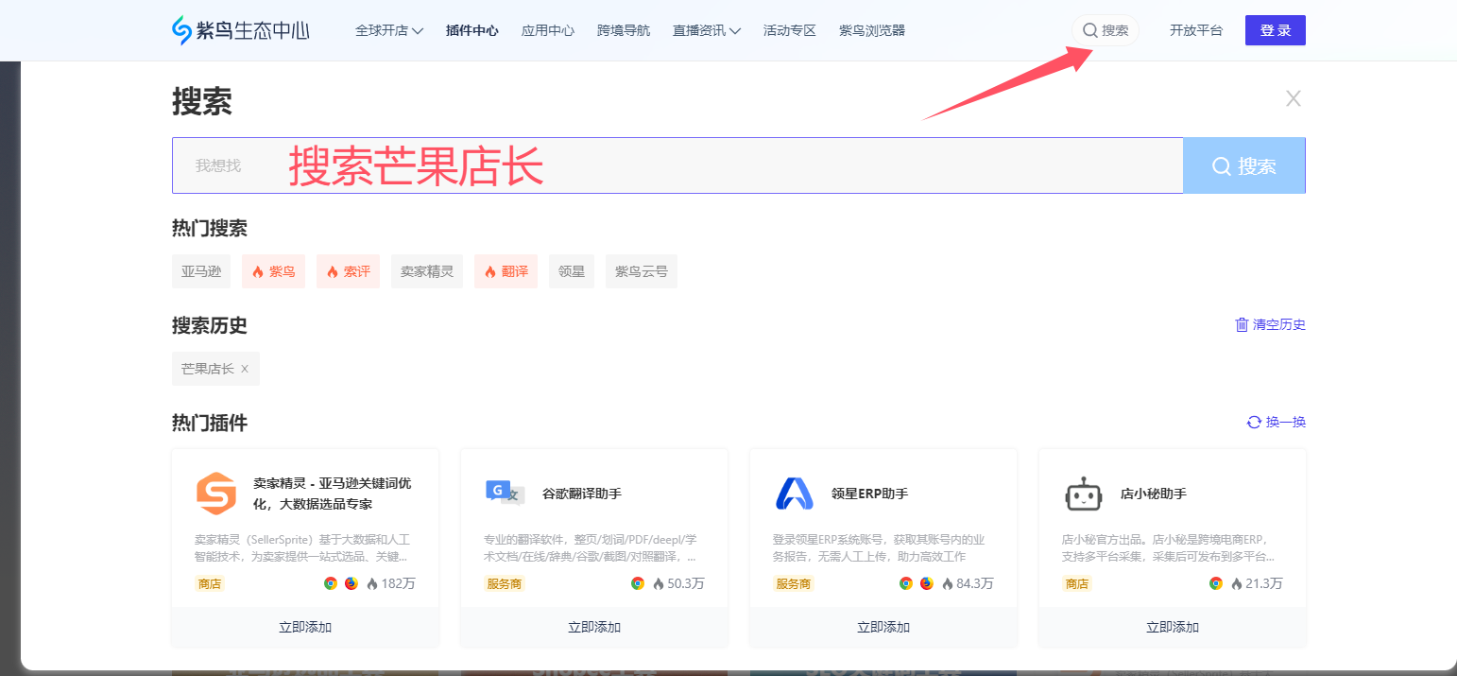Image resolution: width=1457 pixels, height=676 pixels.
Task: Click the top bar 搜索 pill
Action: tap(1106, 30)
